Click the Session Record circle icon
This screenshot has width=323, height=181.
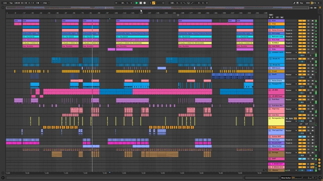(163, 3)
